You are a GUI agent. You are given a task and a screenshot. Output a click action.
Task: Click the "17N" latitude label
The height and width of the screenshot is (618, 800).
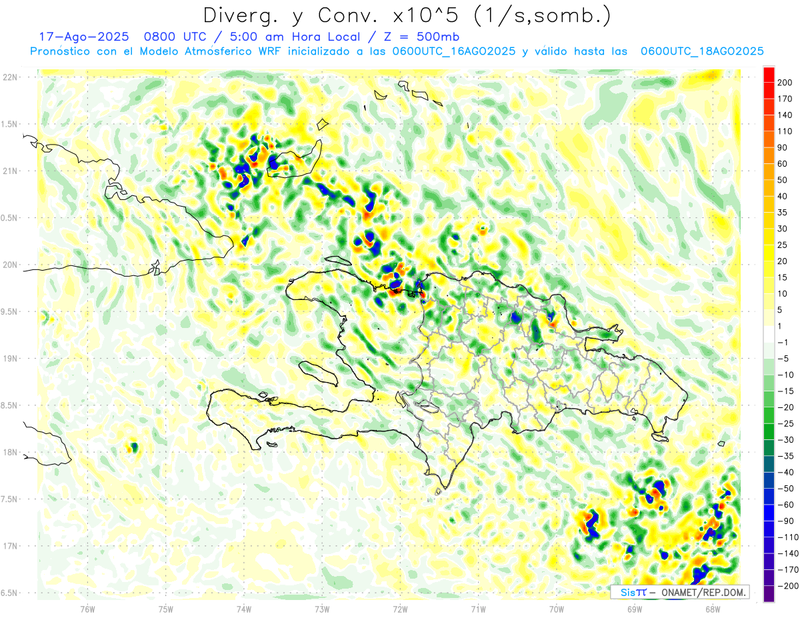[11, 546]
